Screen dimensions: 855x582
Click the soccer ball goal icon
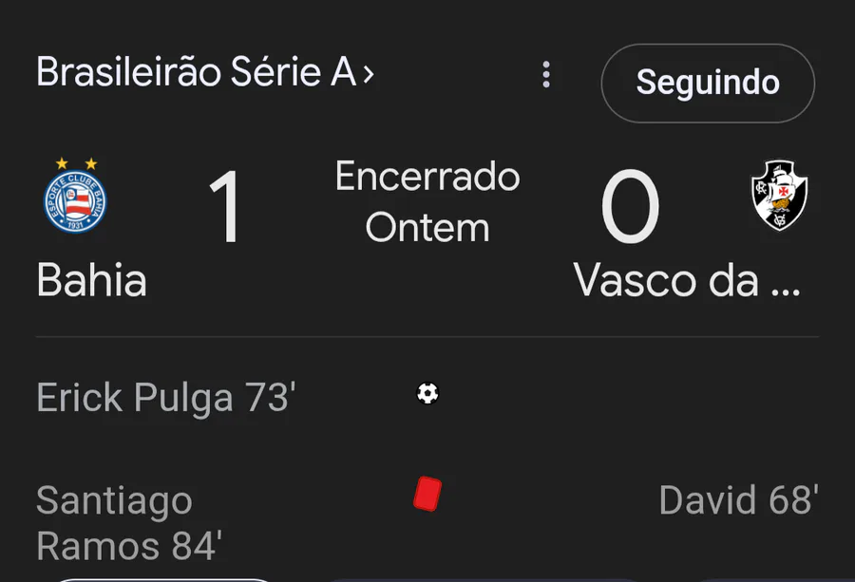tap(427, 393)
